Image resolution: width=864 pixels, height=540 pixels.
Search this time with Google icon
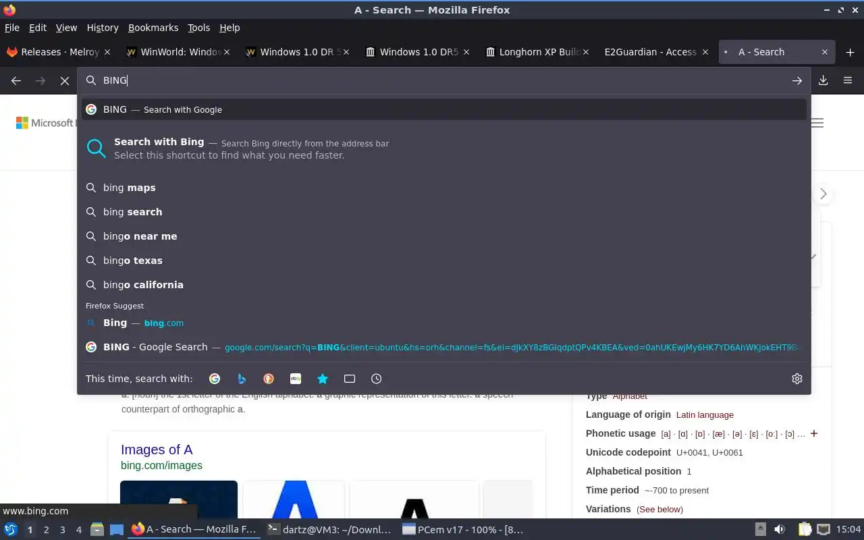point(215,379)
